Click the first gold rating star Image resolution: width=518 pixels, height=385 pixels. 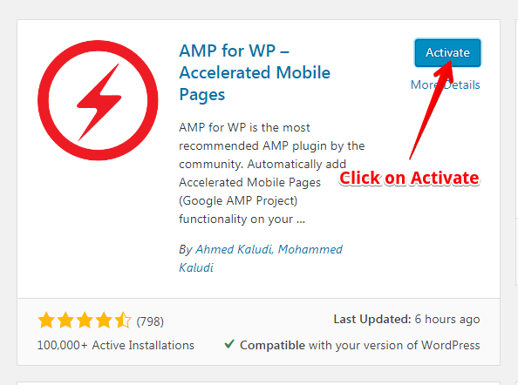pos(46,320)
